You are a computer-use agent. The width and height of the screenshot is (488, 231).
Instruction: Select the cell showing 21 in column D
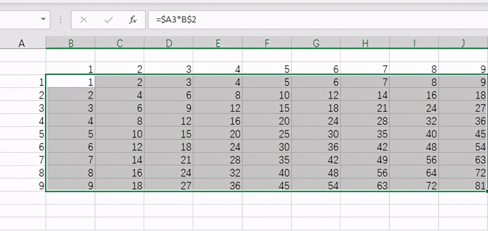[168, 159]
